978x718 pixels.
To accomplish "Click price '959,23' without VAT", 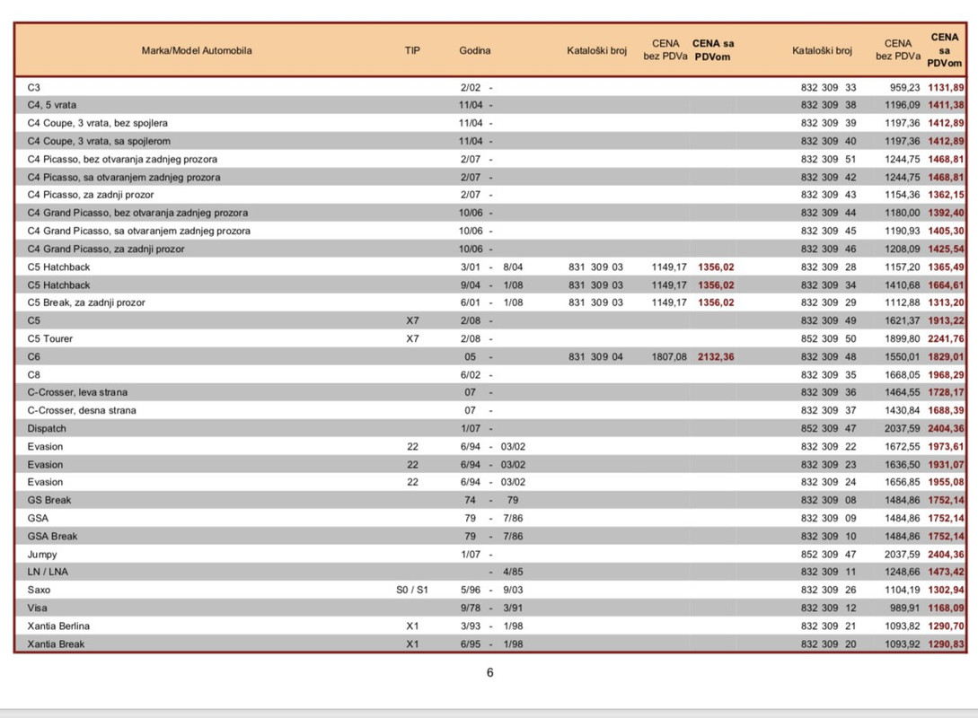I will tap(904, 87).
